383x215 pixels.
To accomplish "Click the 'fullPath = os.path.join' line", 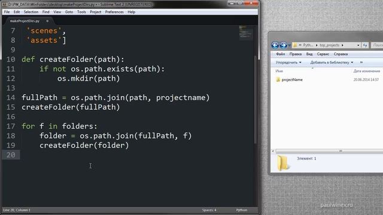I will click(115, 97).
